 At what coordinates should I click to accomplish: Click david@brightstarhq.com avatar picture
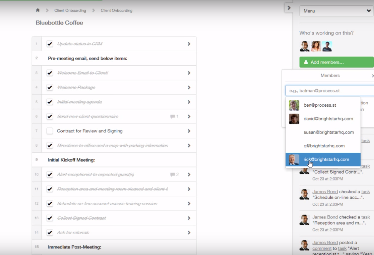tap(294, 119)
